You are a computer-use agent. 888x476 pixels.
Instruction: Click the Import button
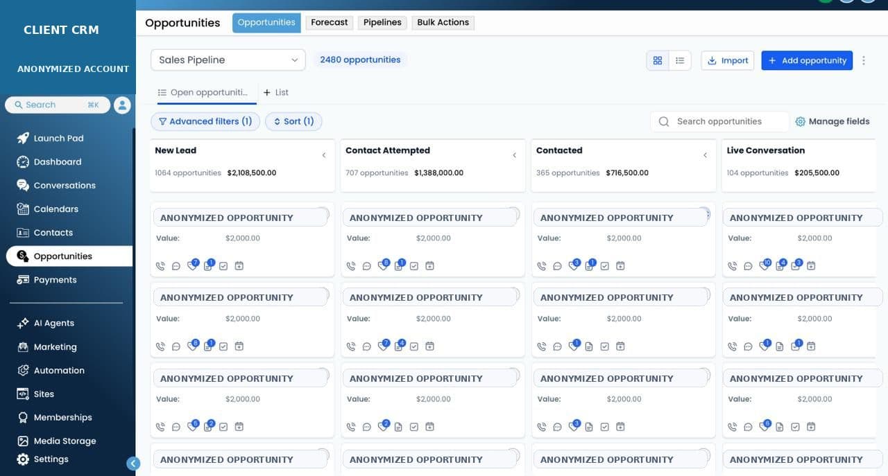pyautogui.click(x=728, y=60)
